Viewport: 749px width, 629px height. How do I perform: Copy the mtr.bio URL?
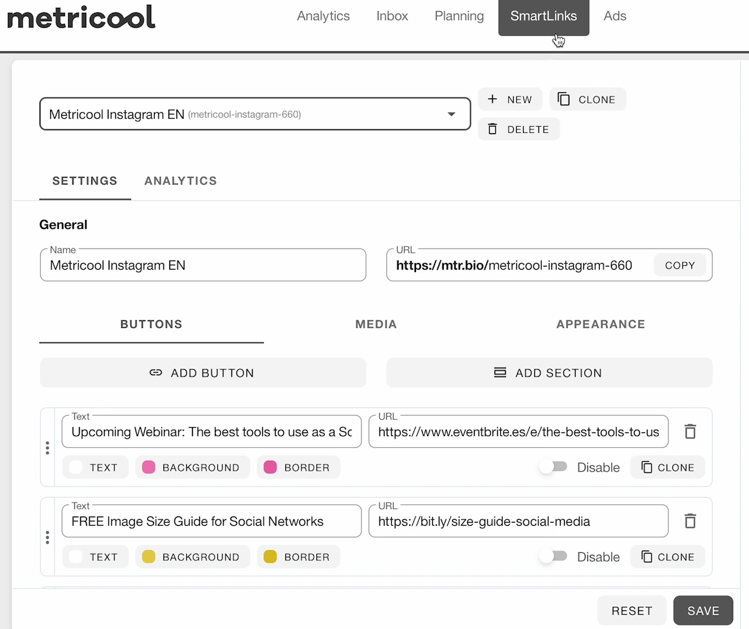[680, 265]
